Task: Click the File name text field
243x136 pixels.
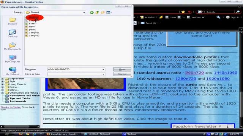Action: 74,70
